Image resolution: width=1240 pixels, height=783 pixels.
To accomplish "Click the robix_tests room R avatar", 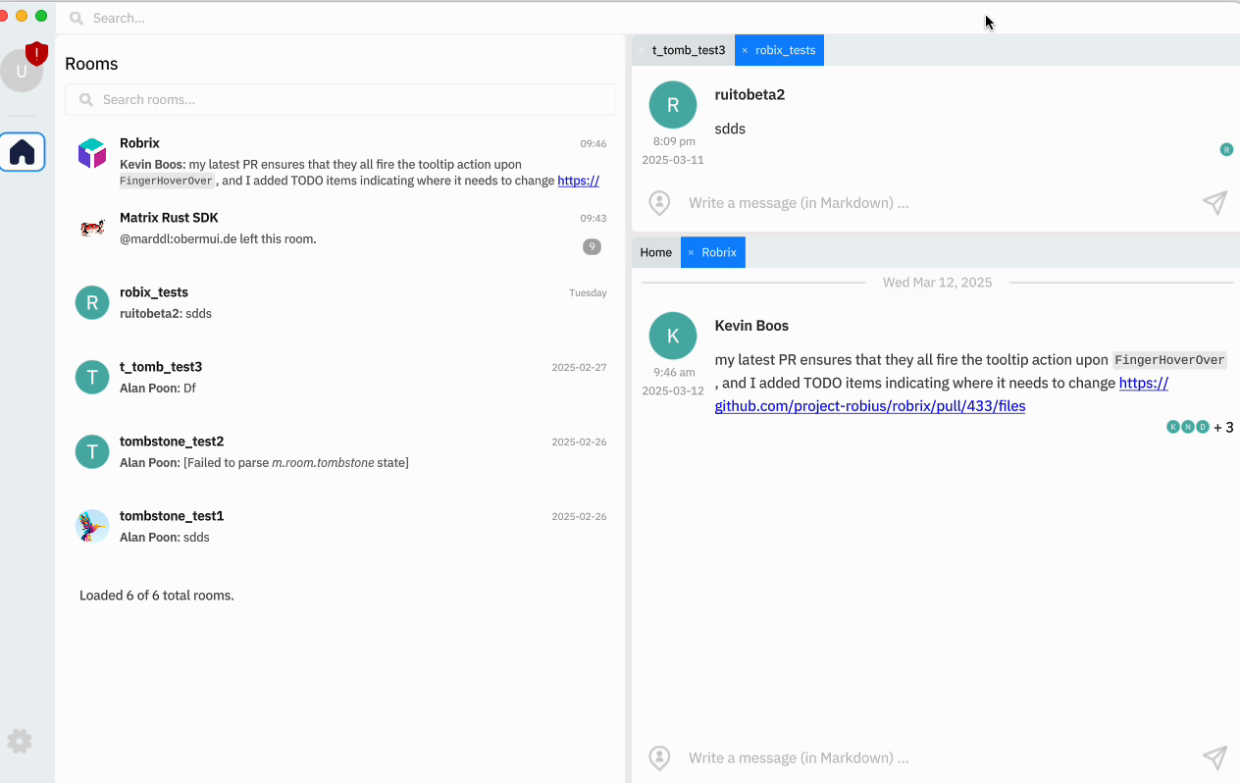I will tap(92, 302).
